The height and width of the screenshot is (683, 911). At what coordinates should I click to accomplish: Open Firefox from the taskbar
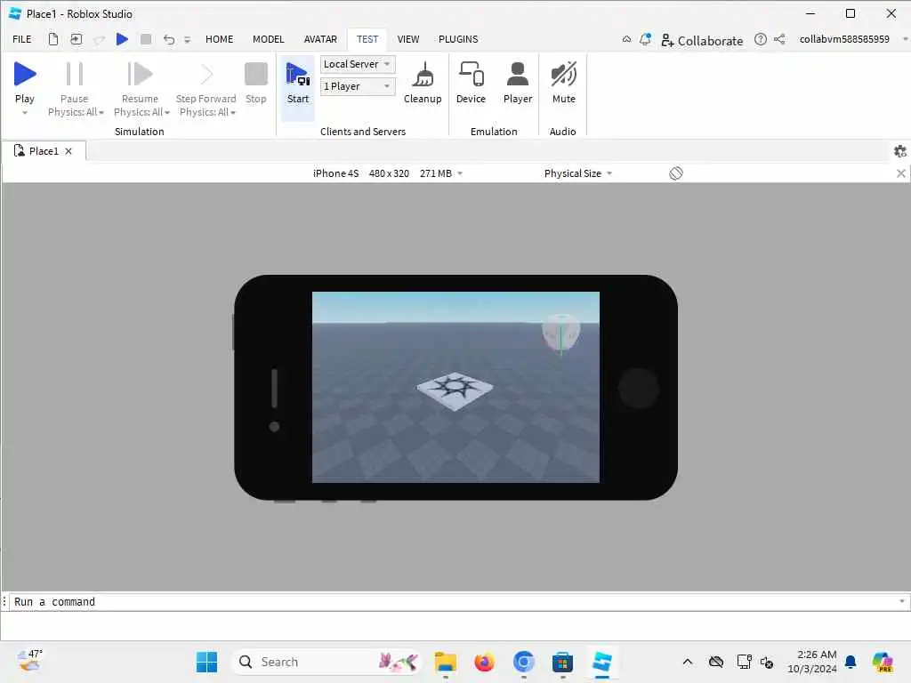click(484, 662)
